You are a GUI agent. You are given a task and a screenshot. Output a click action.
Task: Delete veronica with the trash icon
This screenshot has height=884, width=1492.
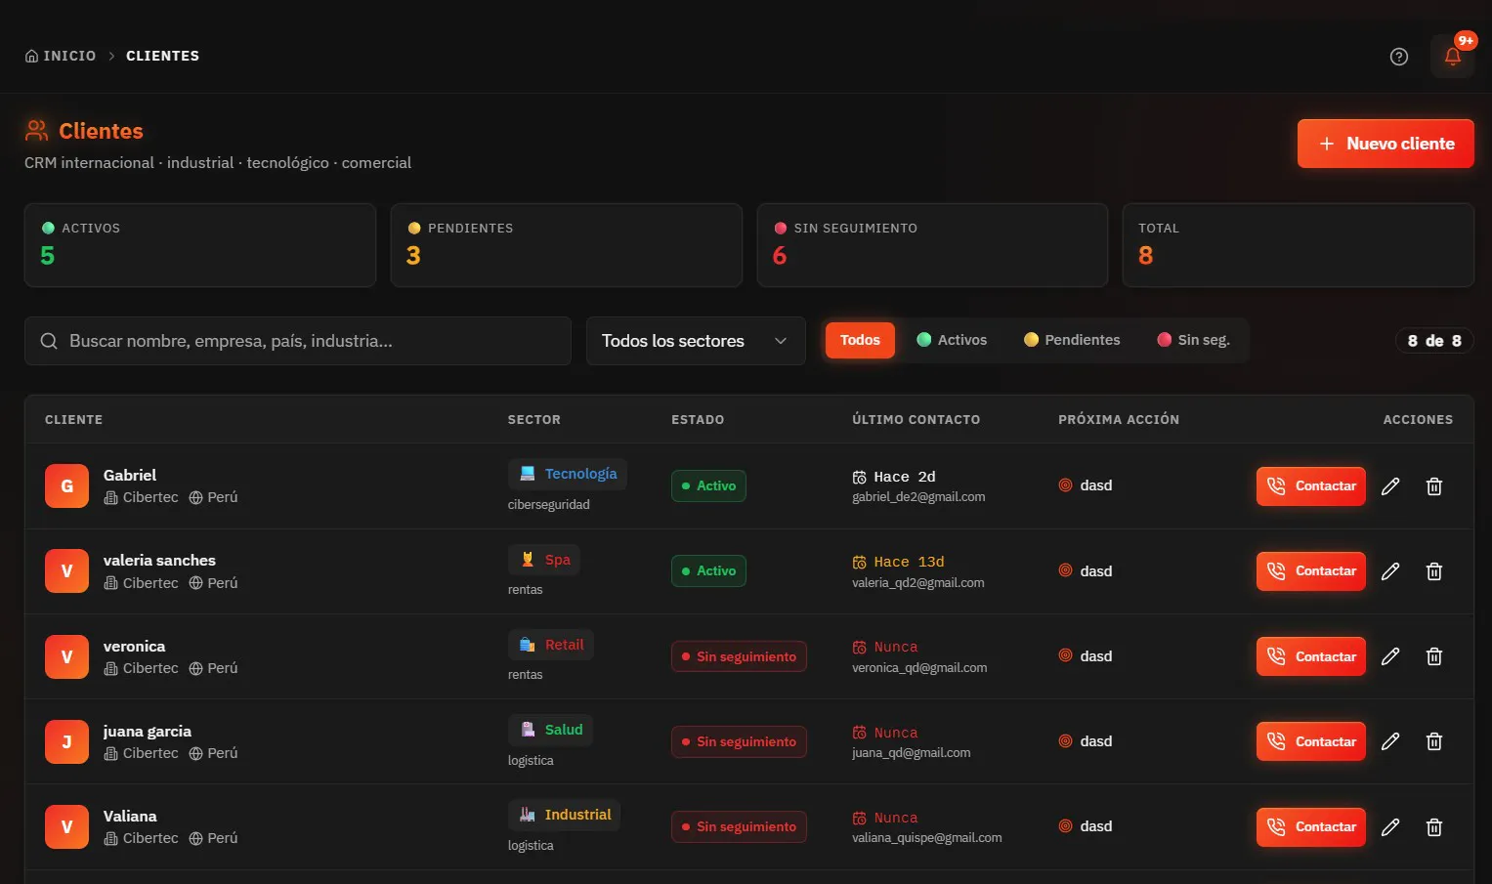[x=1434, y=656]
